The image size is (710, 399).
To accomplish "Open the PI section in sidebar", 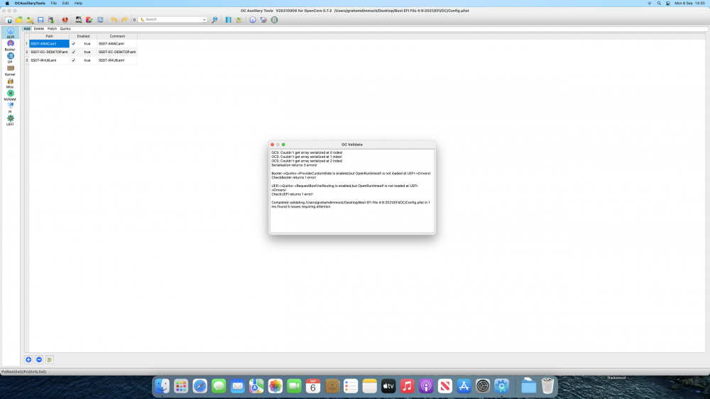I will [x=10, y=108].
